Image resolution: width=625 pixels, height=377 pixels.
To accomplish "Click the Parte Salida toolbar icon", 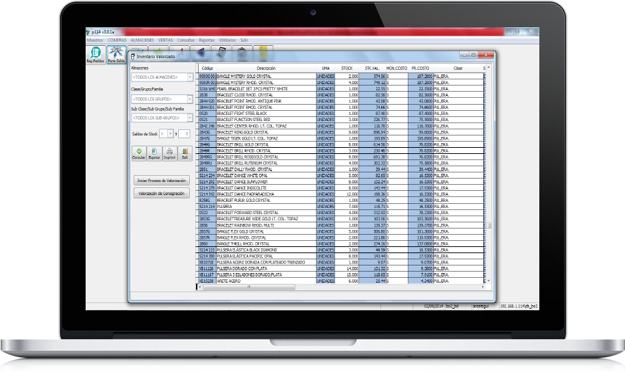I will pyautogui.click(x=116, y=54).
